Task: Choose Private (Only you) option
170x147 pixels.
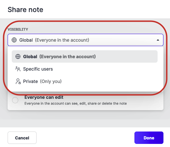Action: 84,81
